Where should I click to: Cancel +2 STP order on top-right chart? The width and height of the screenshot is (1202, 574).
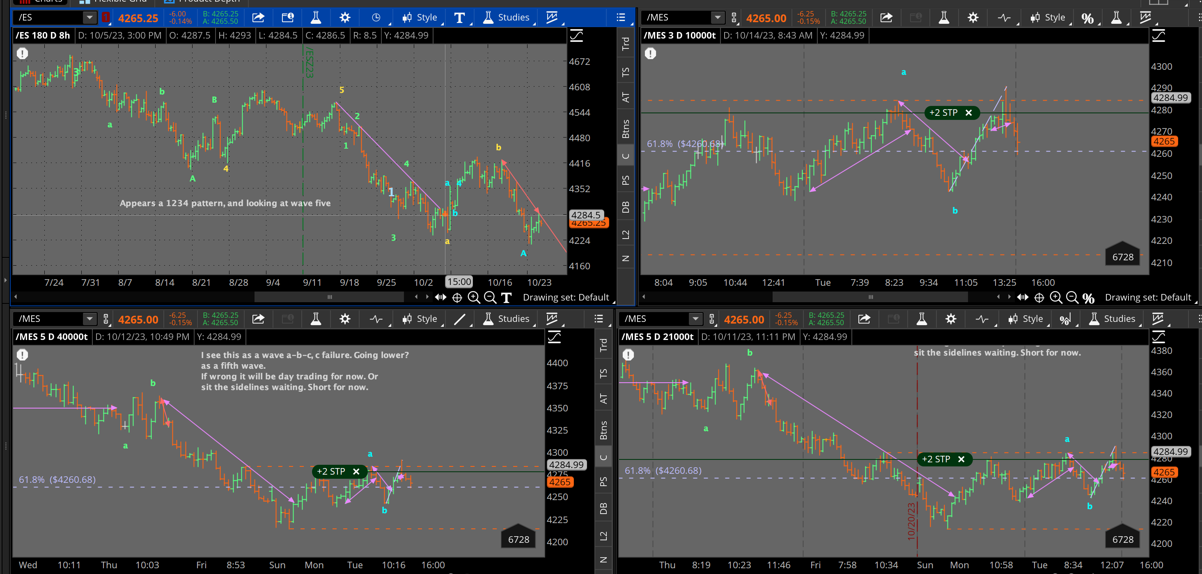point(969,113)
